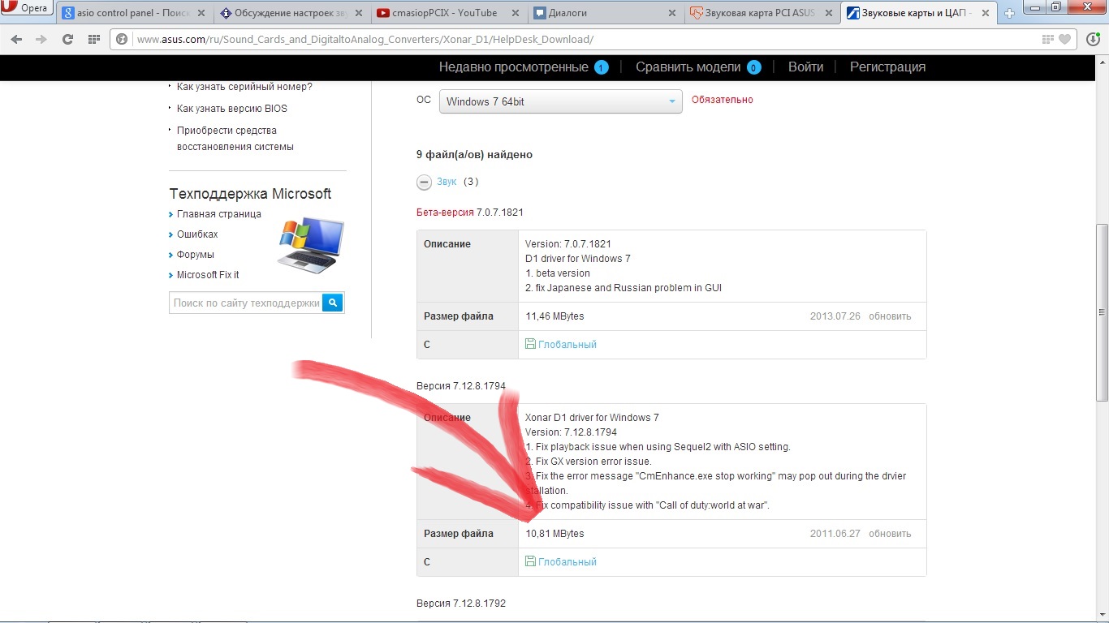Open Microsoft 'Главная страница' link
Viewport: 1109px width, 623px height.
coord(219,214)
